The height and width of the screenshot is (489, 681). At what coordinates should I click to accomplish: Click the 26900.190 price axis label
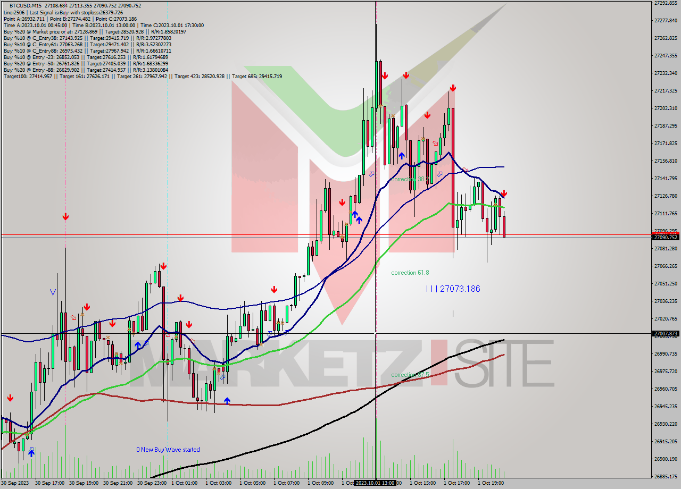pos(666,459)
